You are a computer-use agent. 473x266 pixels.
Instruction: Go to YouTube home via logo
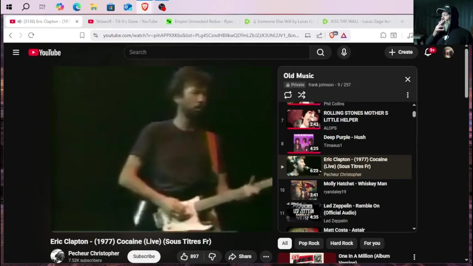[x=44, y=52]
